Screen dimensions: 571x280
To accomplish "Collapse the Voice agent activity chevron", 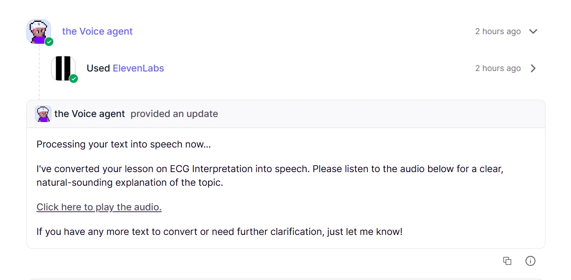I will click(533, 31).
